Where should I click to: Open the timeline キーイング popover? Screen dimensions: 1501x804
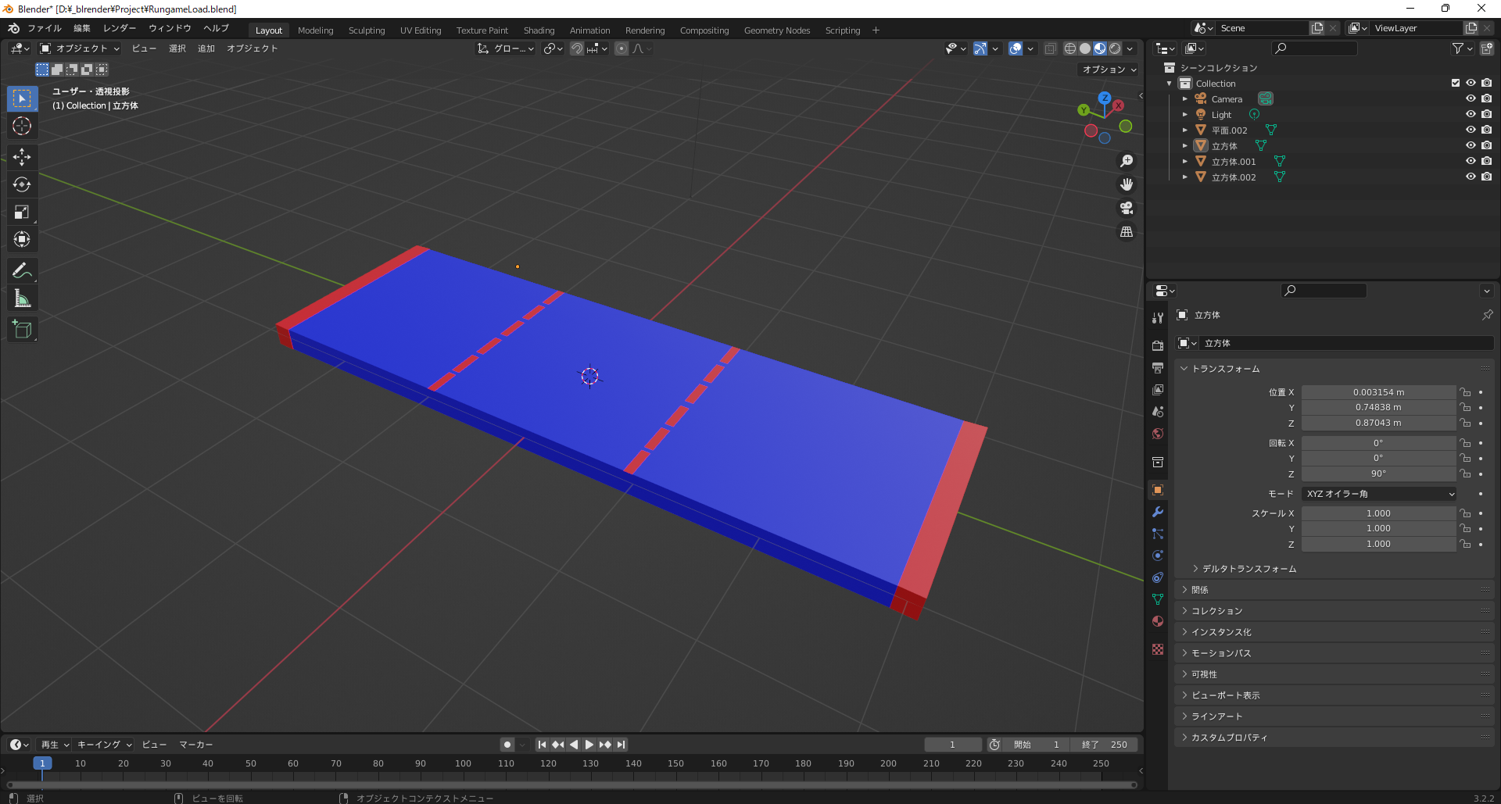[x=105, y=745]
